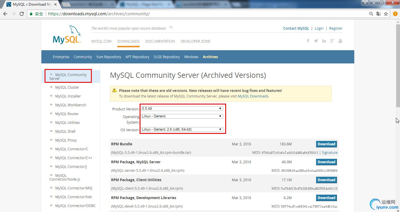Select MySQL Community Server in sidebar
Image resolution: width=400 pixels, height=212 pixels.
[68, 77]
